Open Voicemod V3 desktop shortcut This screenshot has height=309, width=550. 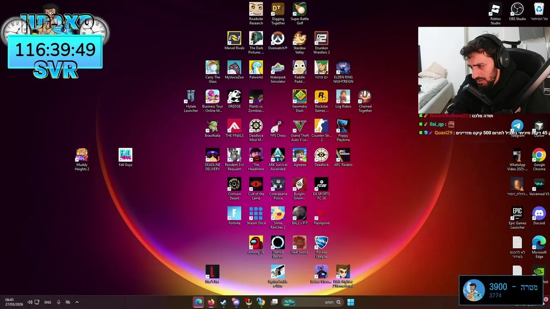point(539,187)
